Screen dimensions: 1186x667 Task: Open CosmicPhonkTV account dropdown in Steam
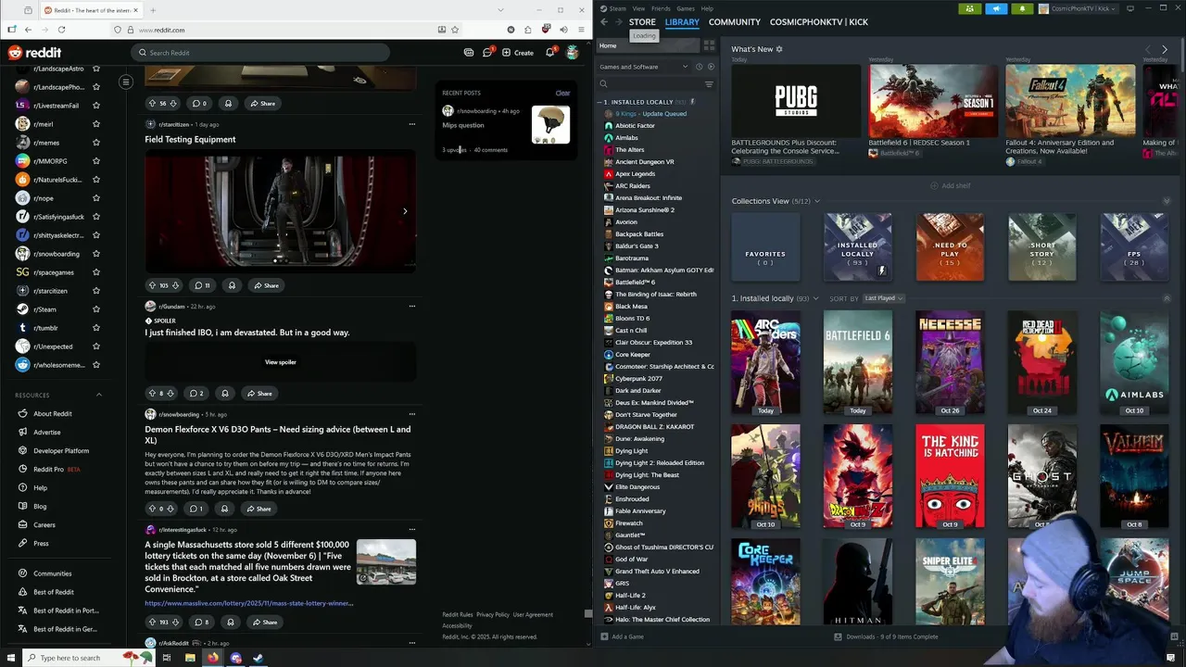click(x=1079, y=8)
